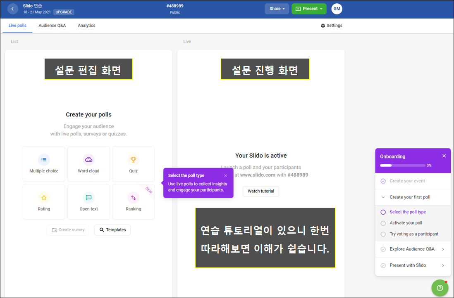Click the 'Create your event' completed step

[x=407, y=181]
